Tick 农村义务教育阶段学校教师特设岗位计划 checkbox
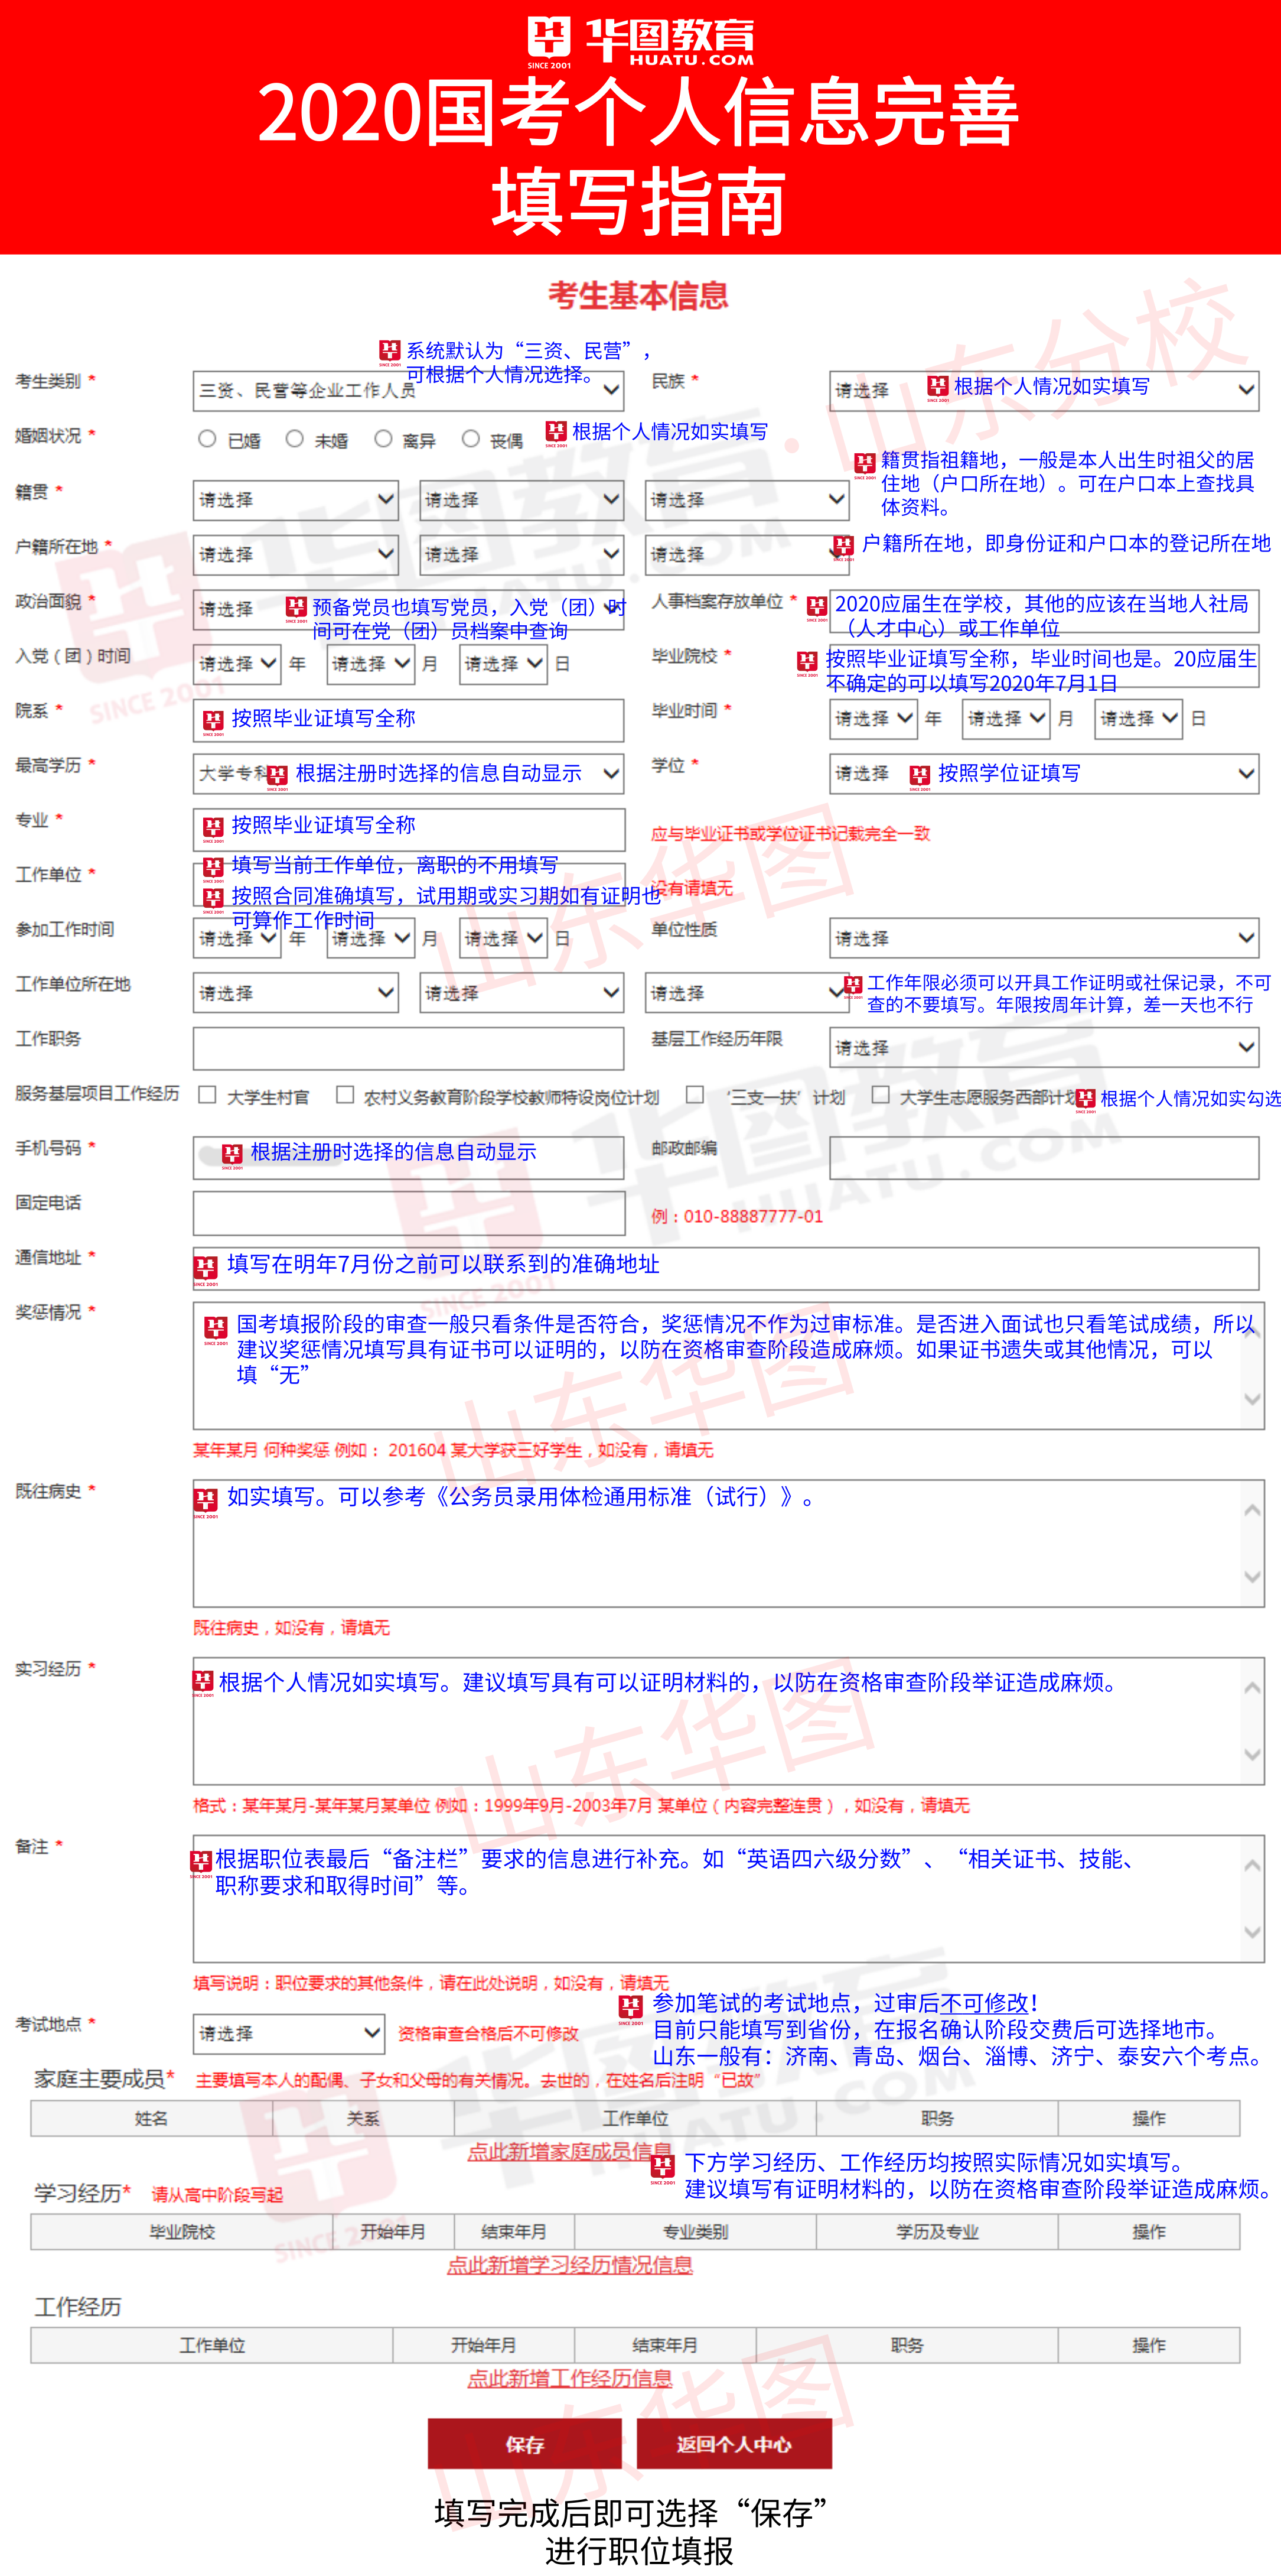Screen dimensions: 1281x2576 345,1095
